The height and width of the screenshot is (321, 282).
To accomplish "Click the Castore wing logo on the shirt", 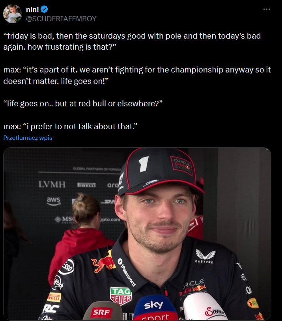I will coord(205,256).
